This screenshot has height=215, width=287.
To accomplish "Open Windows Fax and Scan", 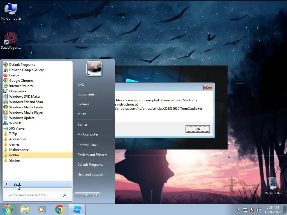I will point(38,102).
